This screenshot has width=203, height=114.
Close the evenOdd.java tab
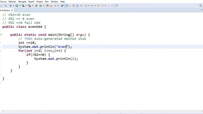(x=12, y=10)
